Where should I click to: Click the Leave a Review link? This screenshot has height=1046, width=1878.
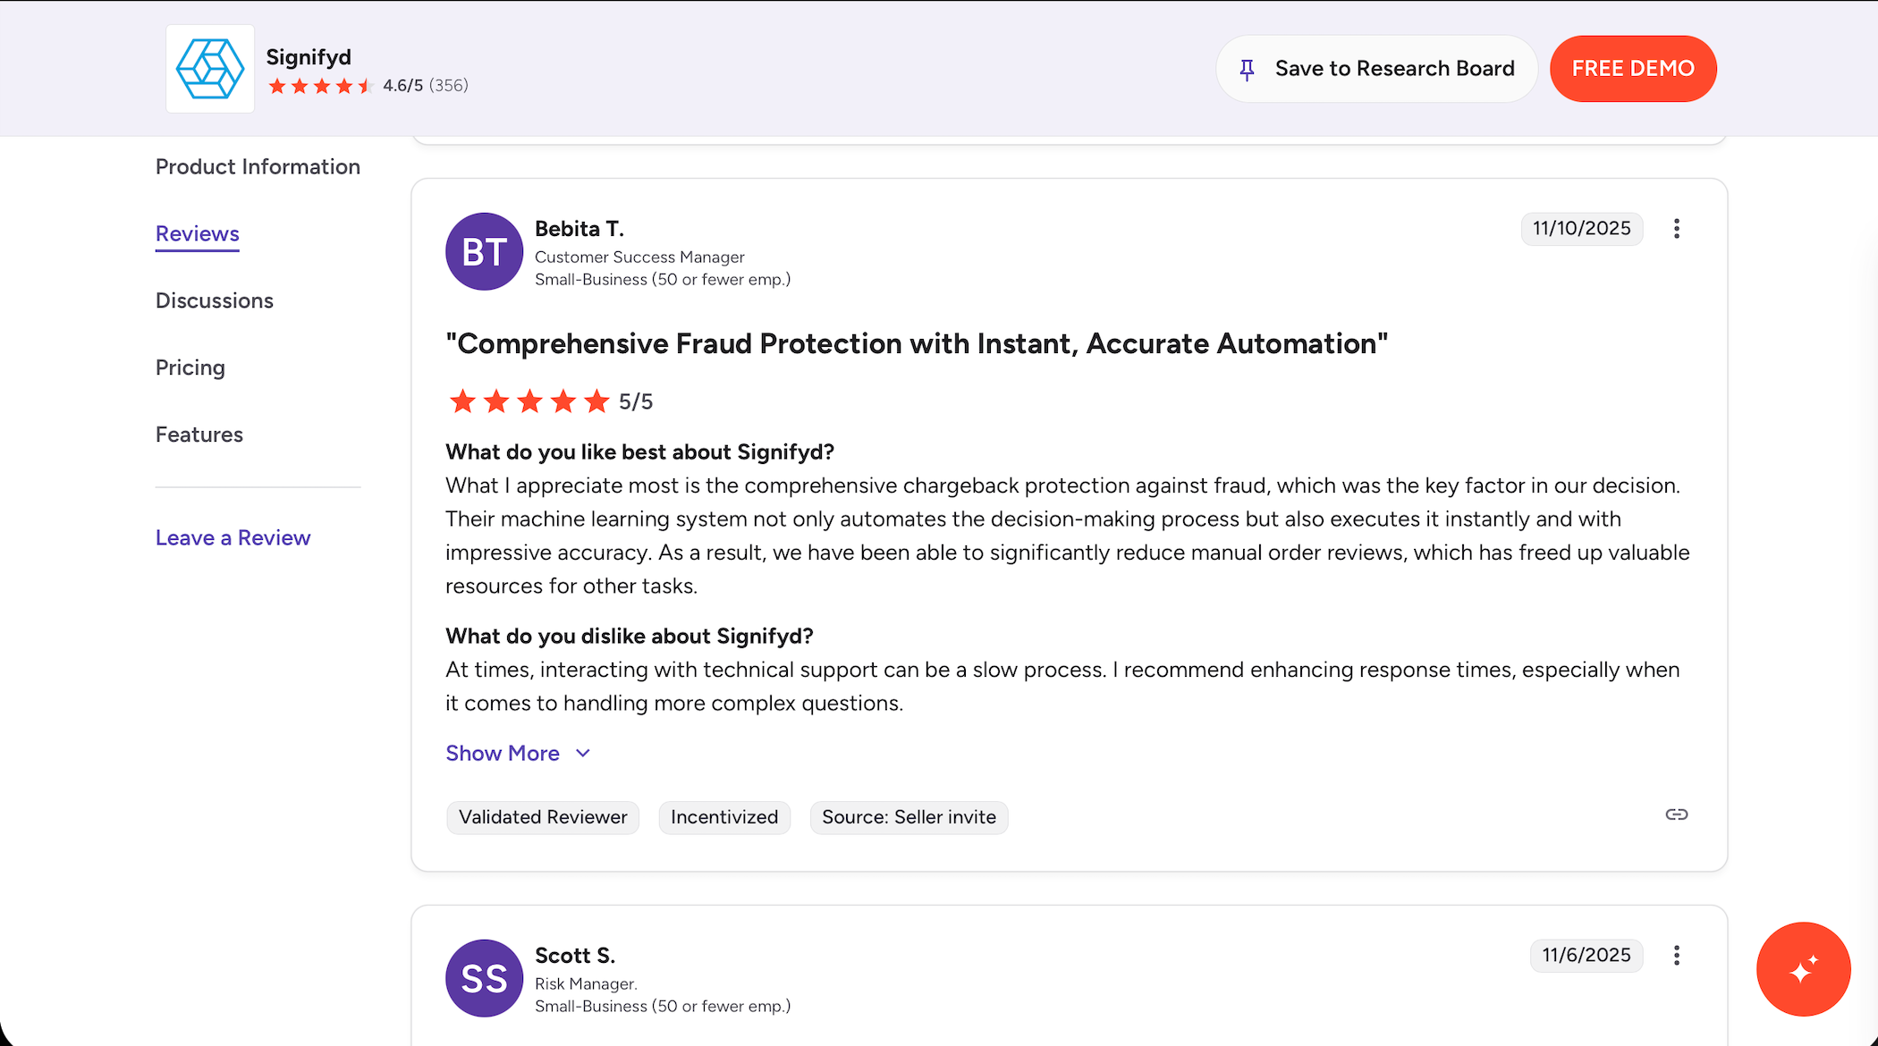pyautogui.click(x=233, y=538)
